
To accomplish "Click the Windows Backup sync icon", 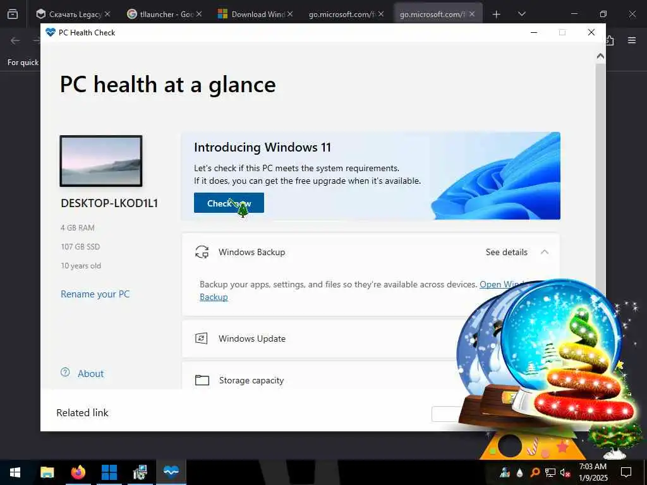I will point(202,252).
